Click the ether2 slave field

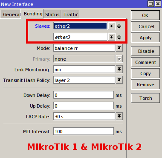pyautogui.click(x=80, y=26)
